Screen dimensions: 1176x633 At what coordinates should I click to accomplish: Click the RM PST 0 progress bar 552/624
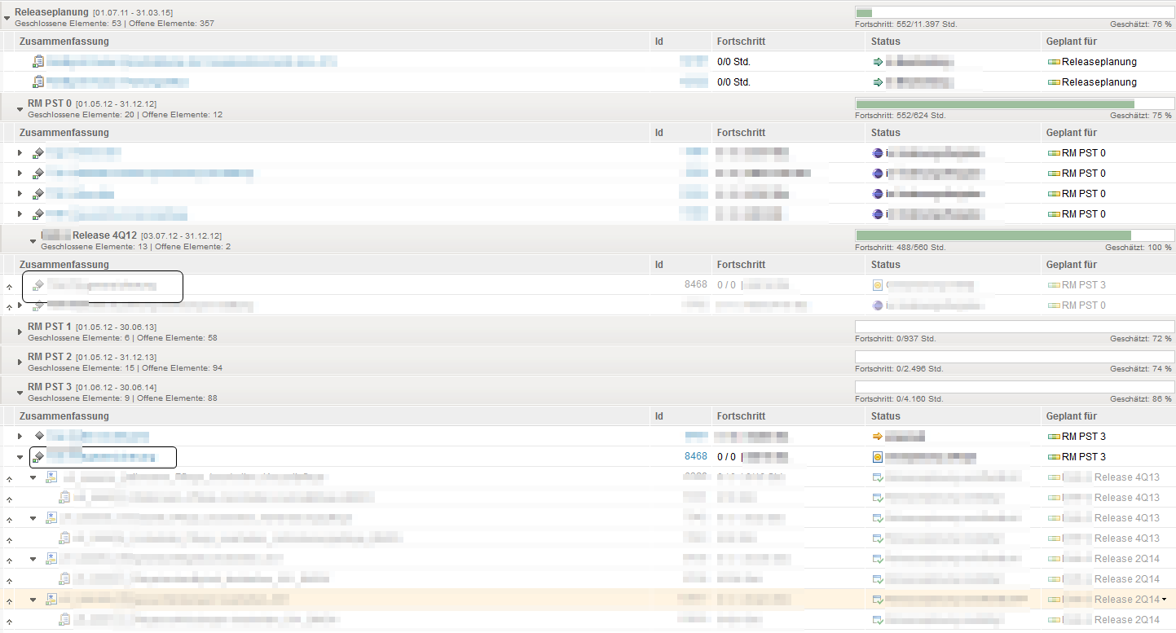point(1014,103)
